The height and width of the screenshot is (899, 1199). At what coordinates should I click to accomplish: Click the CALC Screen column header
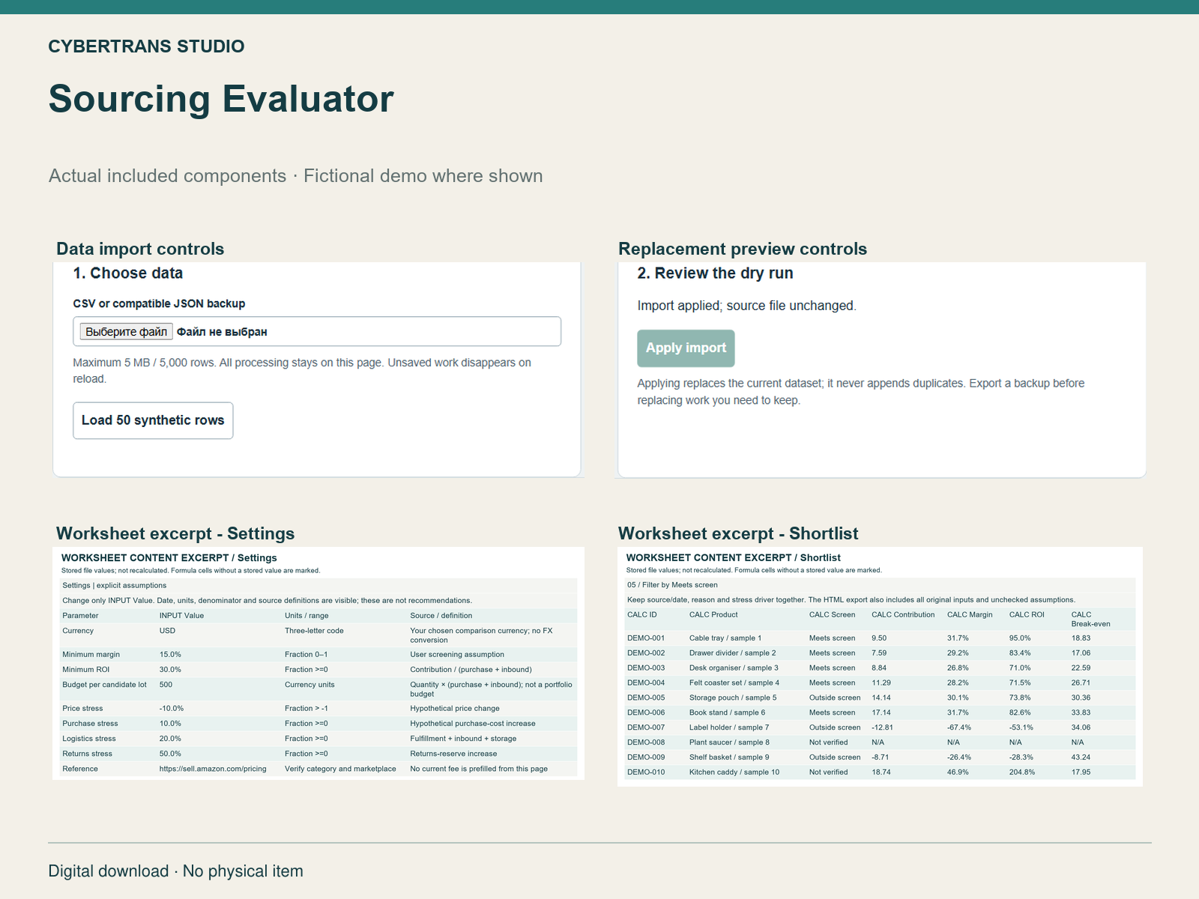832,614
